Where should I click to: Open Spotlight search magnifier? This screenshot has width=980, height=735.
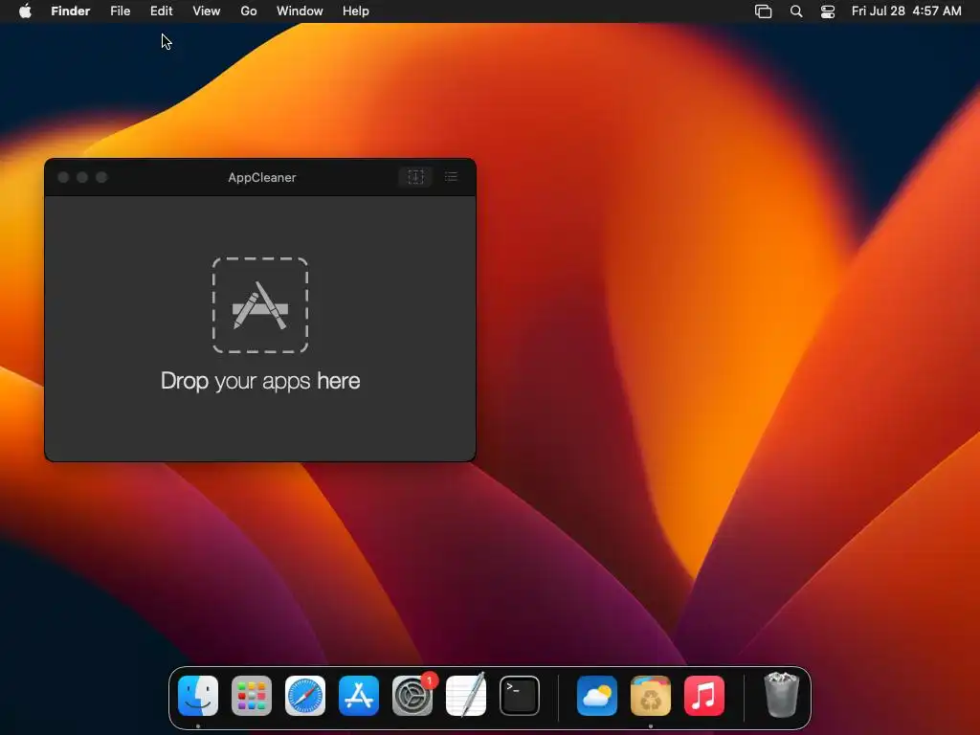click(796, 11)
